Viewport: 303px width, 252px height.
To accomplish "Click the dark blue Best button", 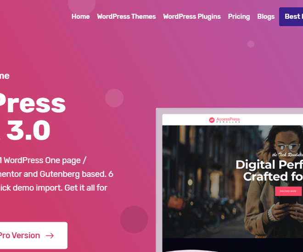I will [x=291, y=16].
